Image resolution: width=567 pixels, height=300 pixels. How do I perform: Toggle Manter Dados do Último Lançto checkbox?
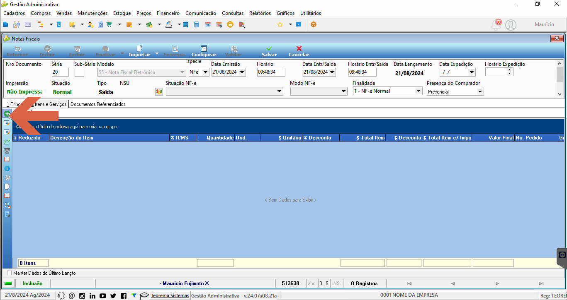tap(10, 273)
